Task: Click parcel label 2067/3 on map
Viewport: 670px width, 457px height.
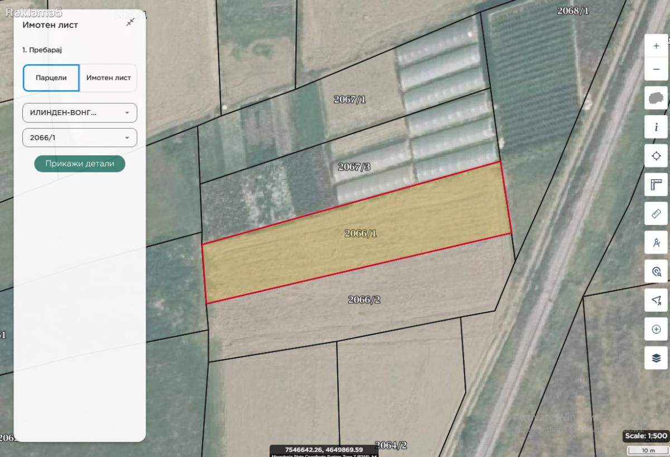Action: [354, 166]
